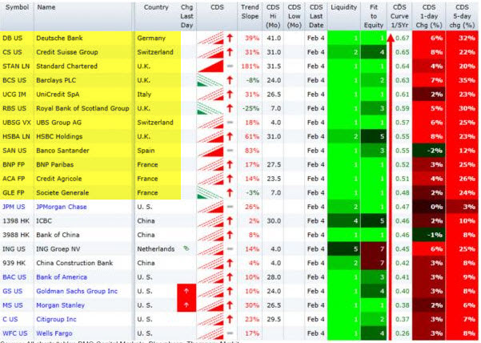Sort by the Country column header
The height and width of the screenshot is (343, 481).
click(156, 7)
